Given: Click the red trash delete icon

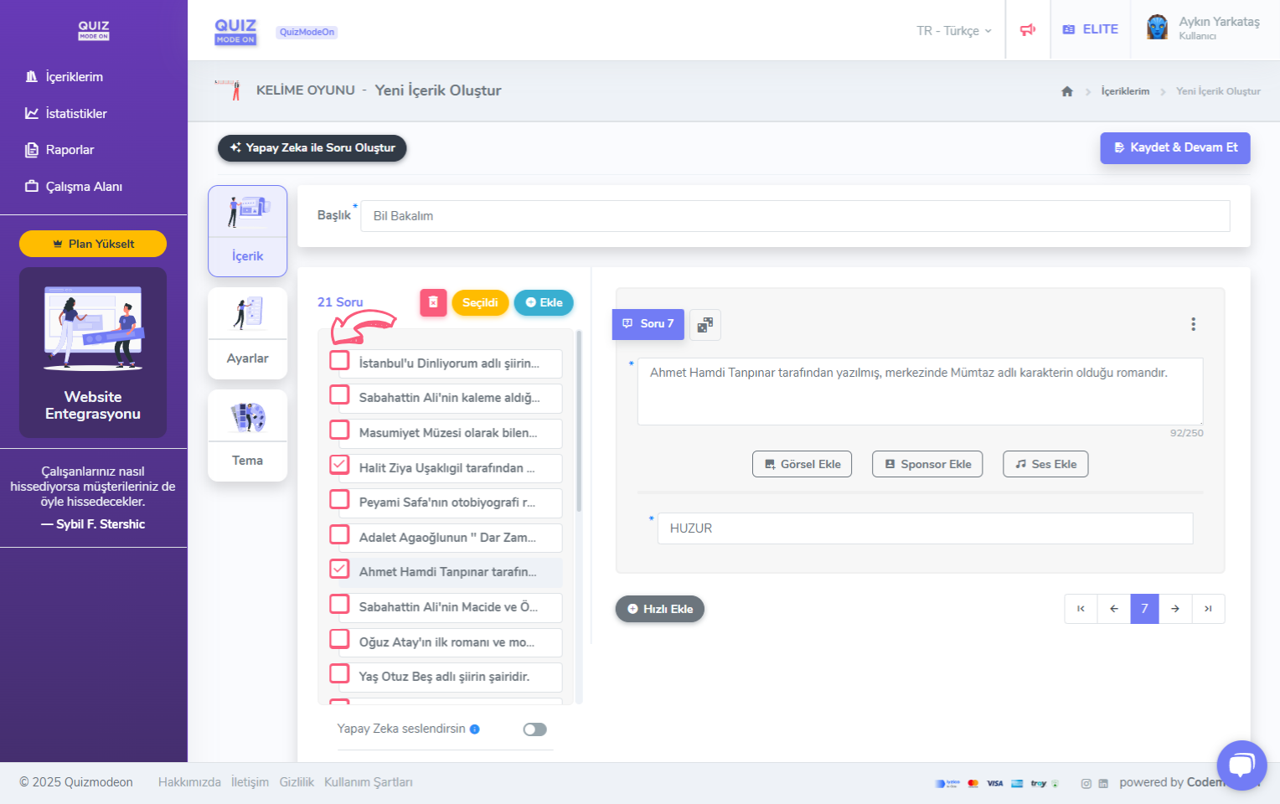Looking at the screenshot, I should click(433, 302).
